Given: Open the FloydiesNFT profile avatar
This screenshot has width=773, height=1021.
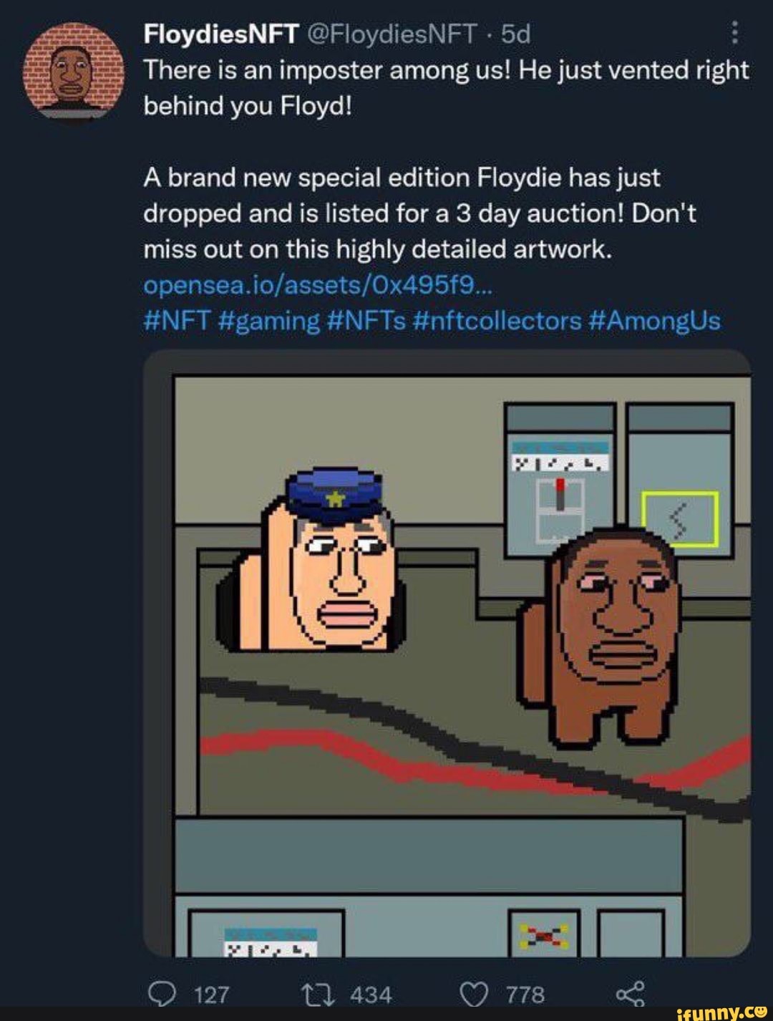Looking at the screenshot, I should pyautogui.click(x=72, y=72).
